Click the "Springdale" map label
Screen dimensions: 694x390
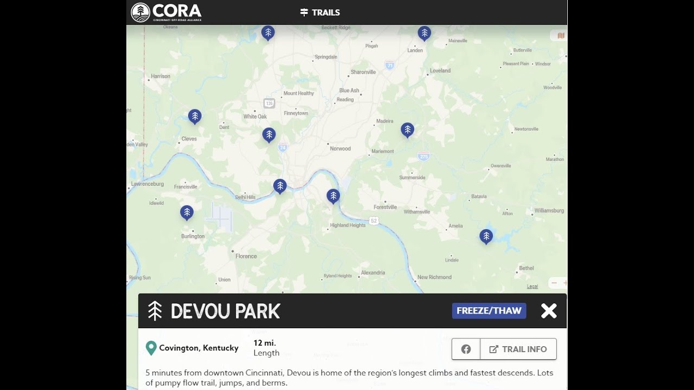pos(326,57)
